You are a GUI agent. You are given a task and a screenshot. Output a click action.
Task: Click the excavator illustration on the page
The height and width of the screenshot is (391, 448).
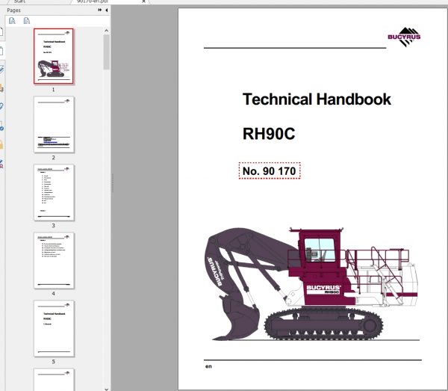(313, 284)
